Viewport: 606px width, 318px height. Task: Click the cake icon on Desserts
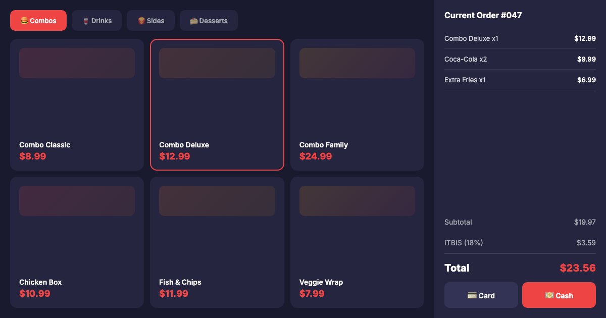pos(193,21)
